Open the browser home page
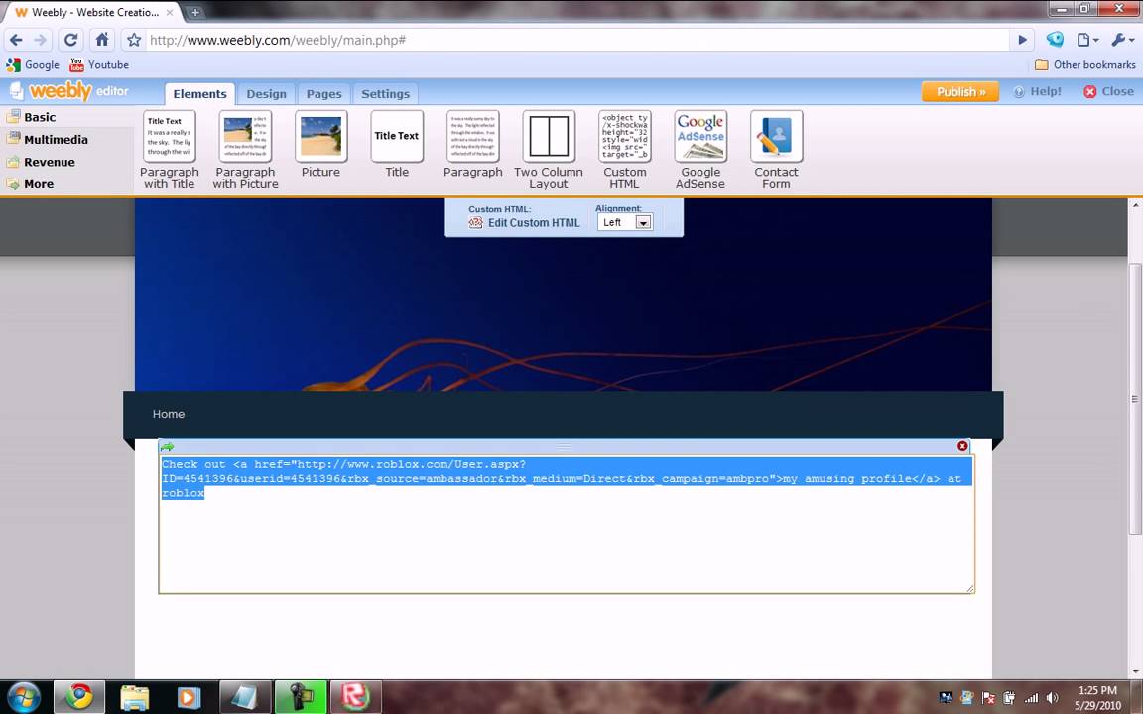The image size is (1143, 714). (x=102, y=40)
